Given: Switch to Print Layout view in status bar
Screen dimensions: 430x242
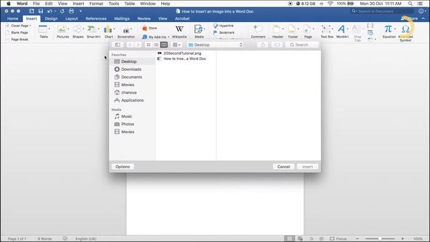Looking at the screenshot, I should [x=290, y=239].
